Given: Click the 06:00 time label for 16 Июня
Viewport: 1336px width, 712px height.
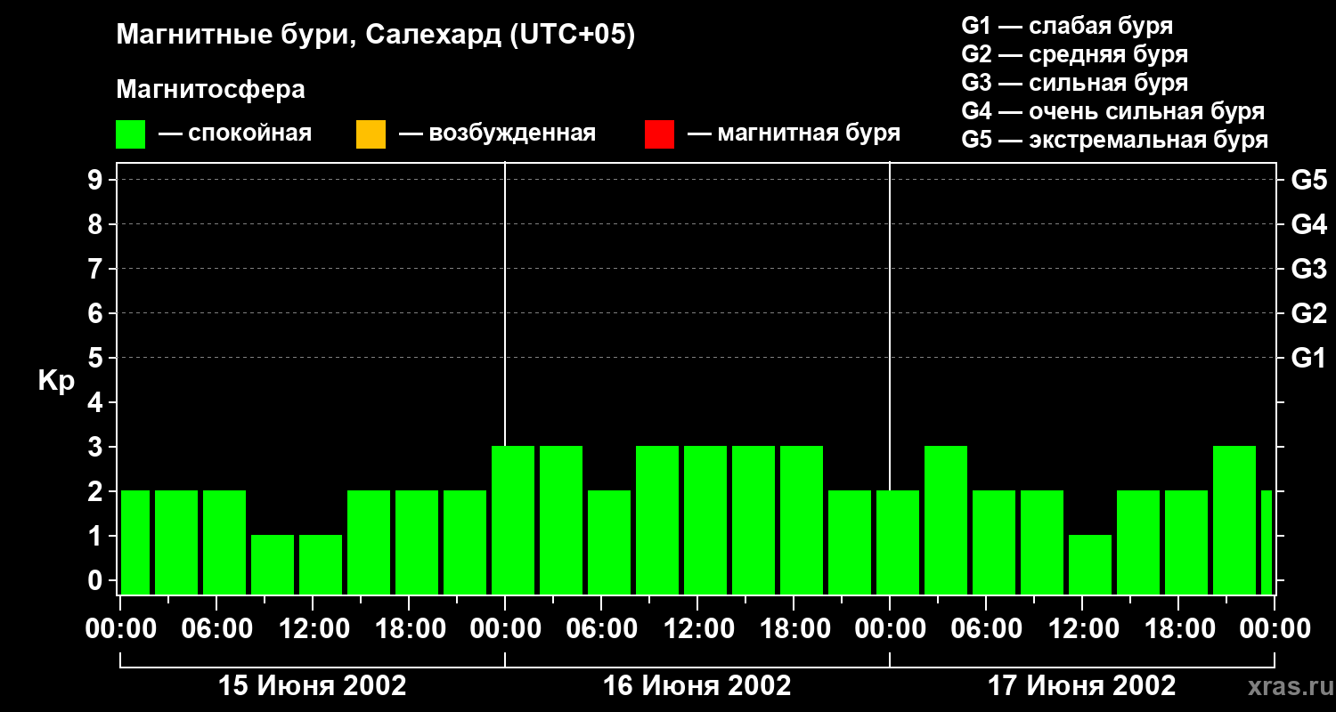Looking at the screenshot, I should pos(601,629).
